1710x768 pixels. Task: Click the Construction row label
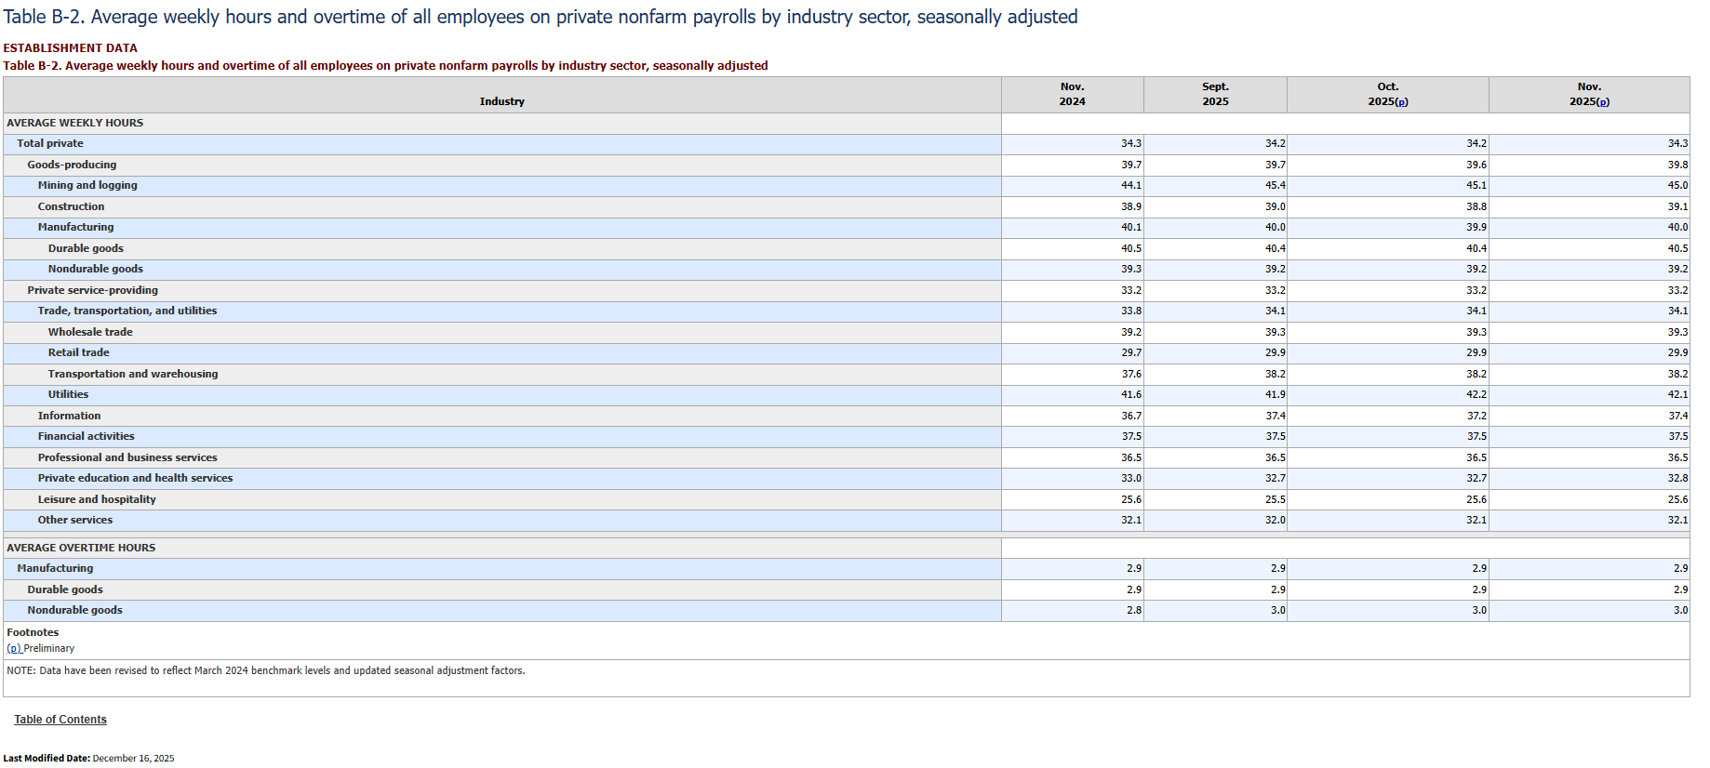pos(71,206)
